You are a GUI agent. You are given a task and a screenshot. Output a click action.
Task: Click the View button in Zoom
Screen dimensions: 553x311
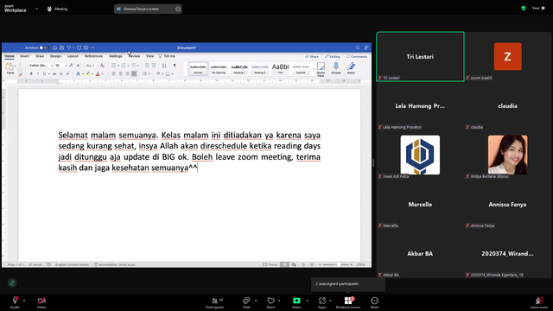[x=538, y=8]
